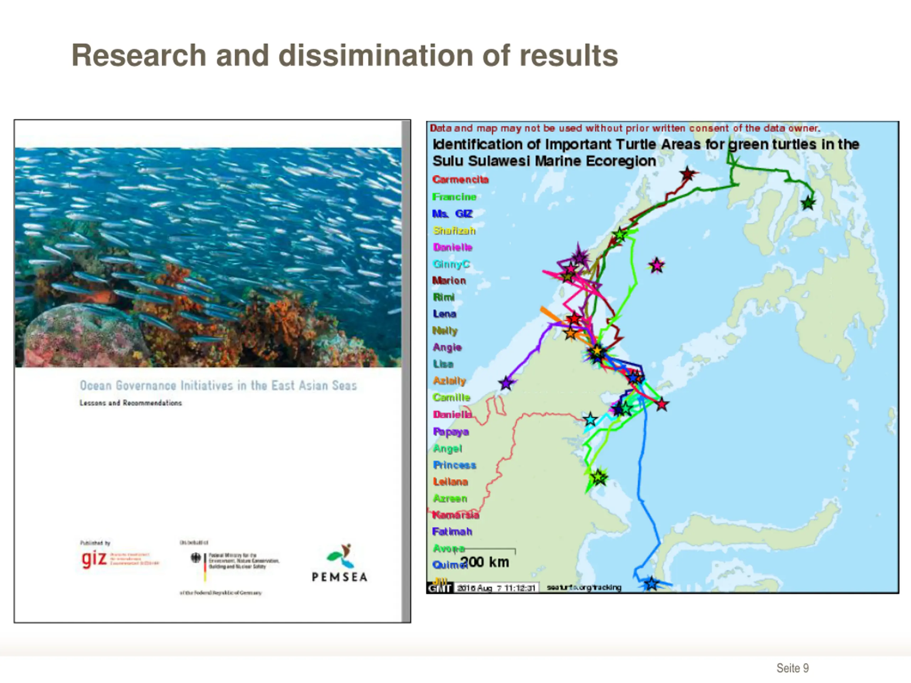The image size is (911, 683).
Task: Click the GMT logo on the map
Action: point(440,588)
